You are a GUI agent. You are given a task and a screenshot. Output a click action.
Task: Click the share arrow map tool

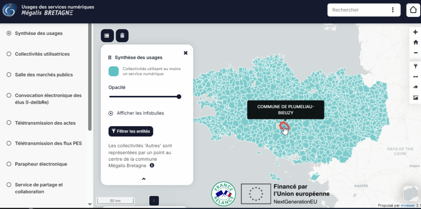click(415, 87)
